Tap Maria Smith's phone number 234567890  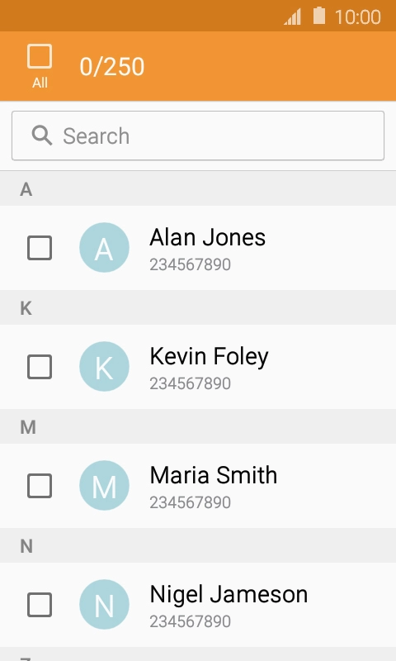point(191,502)
